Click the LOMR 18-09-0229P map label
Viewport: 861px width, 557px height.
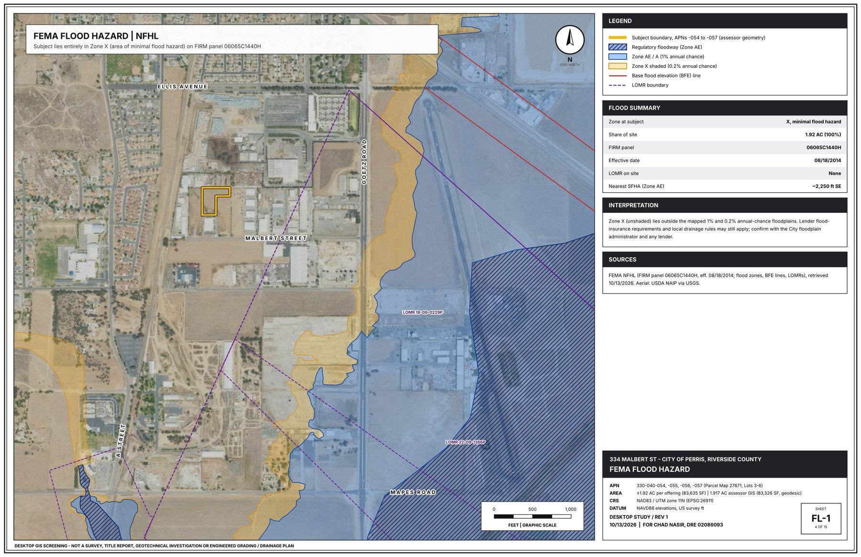pyautogui.click(x=423, y=312)
